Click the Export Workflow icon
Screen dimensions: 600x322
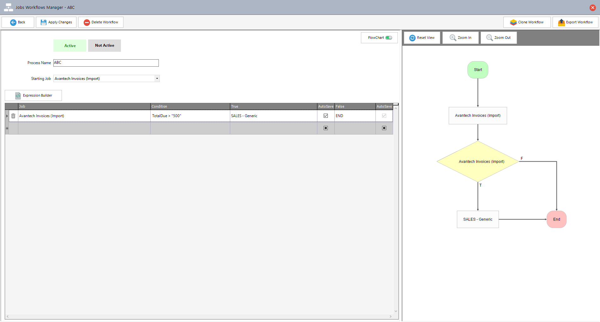coord(561,22)
